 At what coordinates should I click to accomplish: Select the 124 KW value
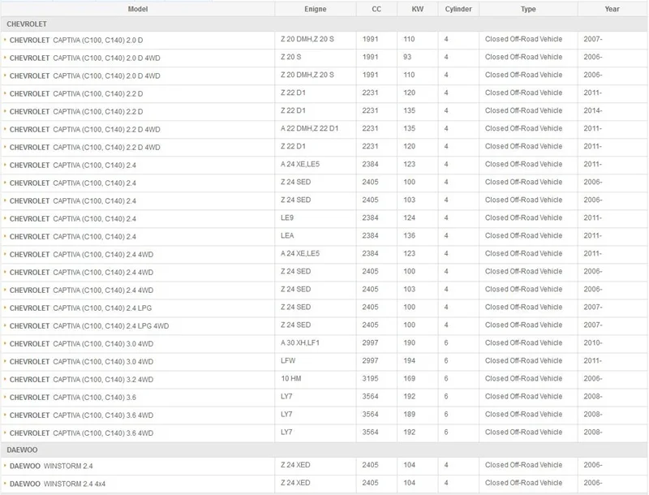coord(409,217)
